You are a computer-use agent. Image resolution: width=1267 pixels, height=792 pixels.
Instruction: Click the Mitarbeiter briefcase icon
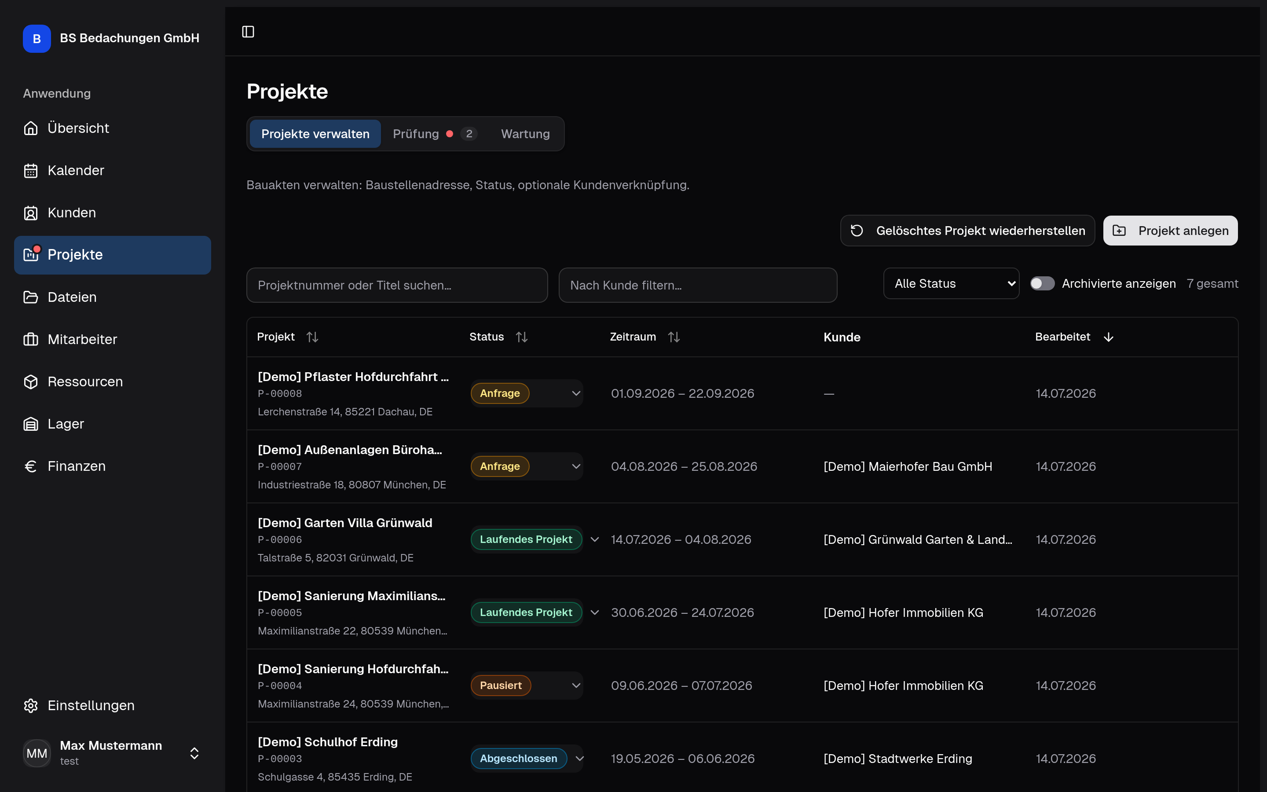(31, 339)
